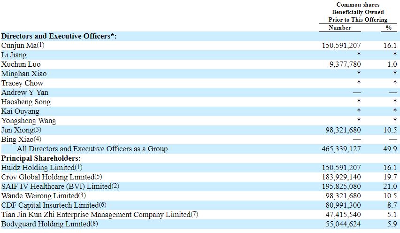400x233 pixels.
Task: Click 'Crov Global Holding Limited(5)' name
Action: [52, 178]
